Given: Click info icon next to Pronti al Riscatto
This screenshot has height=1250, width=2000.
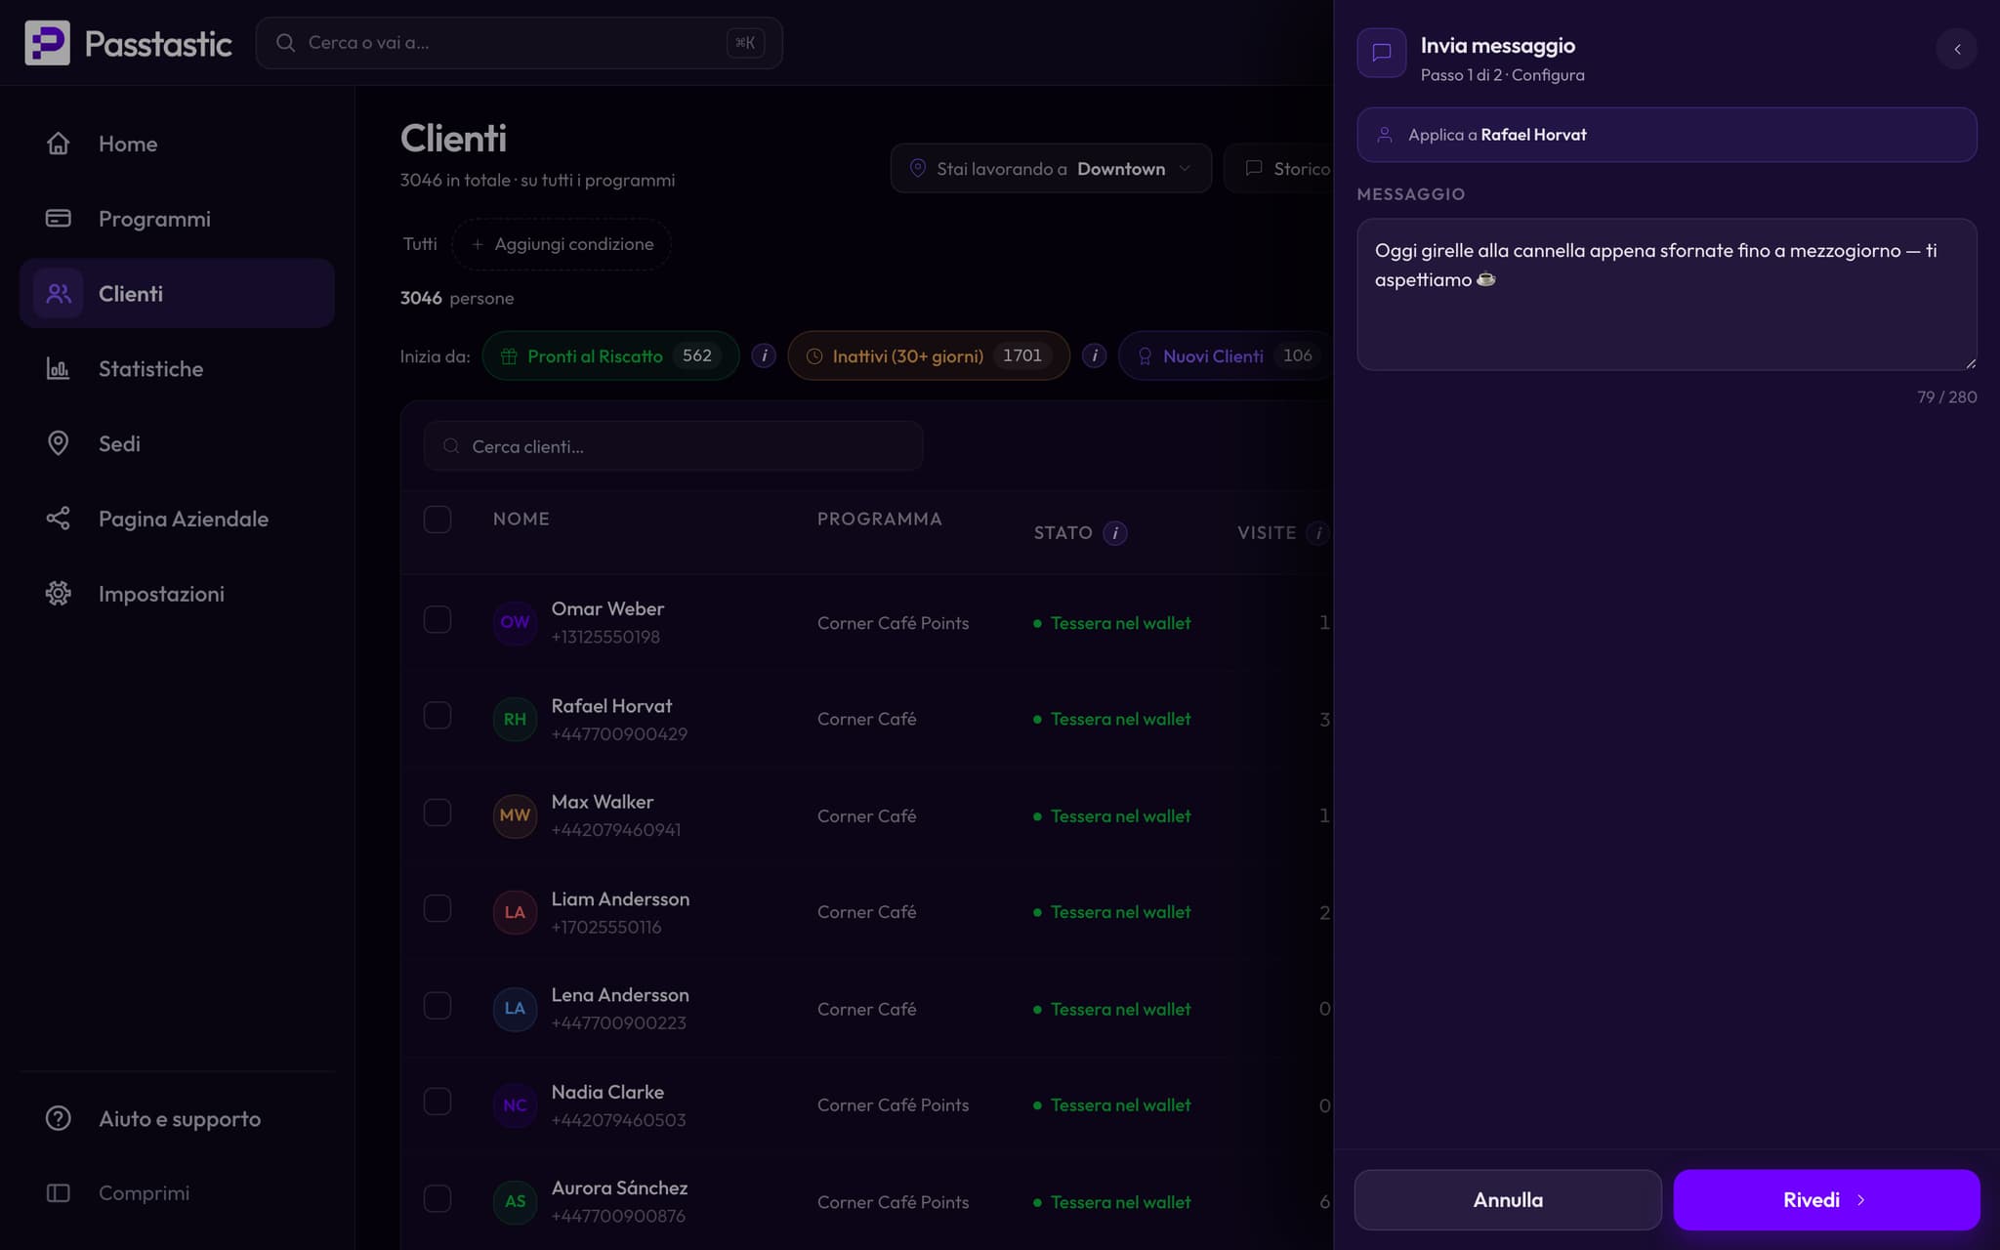Looking at the screenshot, I should click(x=764, y=355).
